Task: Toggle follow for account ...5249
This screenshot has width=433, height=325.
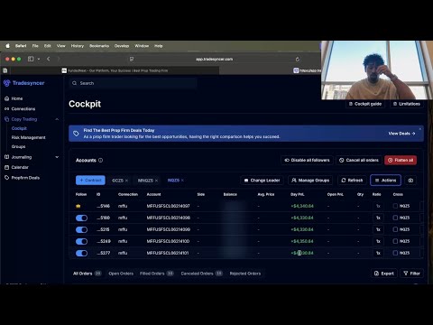Action: pyautogui.click(x=81, y=241)
